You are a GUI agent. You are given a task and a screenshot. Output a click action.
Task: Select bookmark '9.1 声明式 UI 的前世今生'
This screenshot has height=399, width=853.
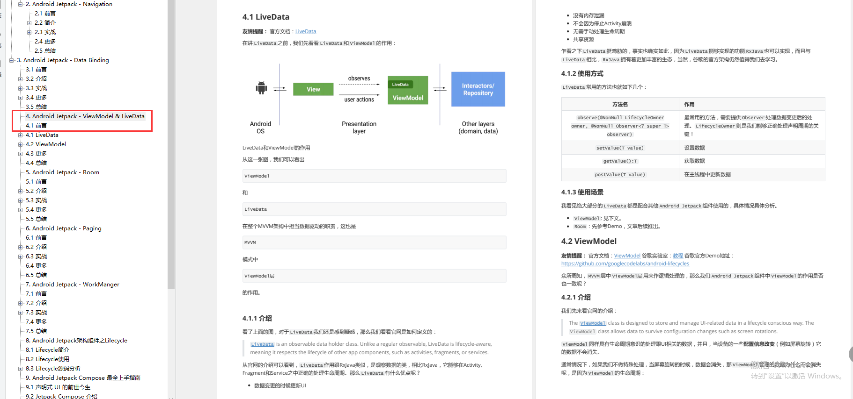pyautogui.click(x=58, y=387)
